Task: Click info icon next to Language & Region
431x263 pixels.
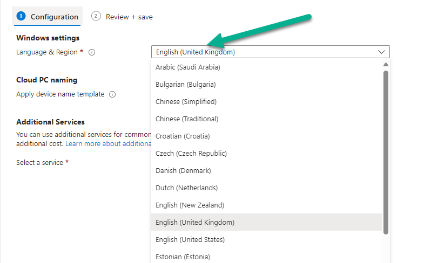Action: pyautogui.click(x=92, y=52)
